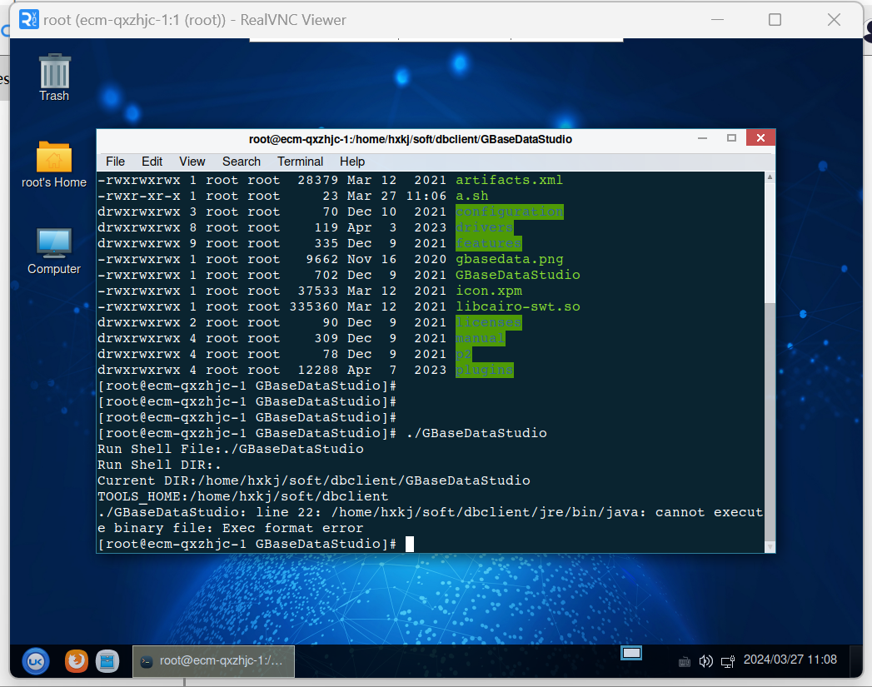Click the 'Run Shell File' output line
This screenshot has width=872, height=687.
[x=230, y=449]
